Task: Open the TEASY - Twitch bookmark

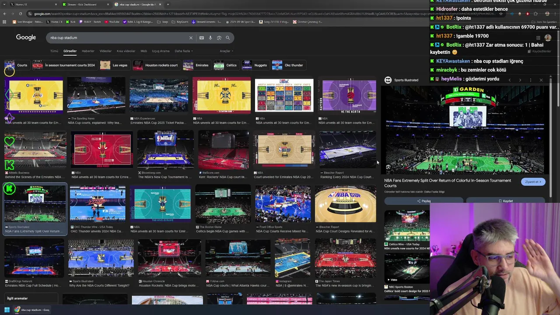Action: [x=90, y=21]
